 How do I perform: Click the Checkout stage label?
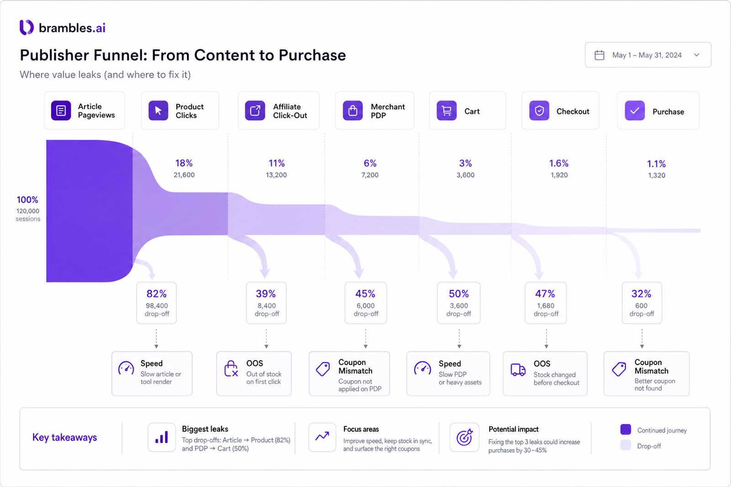(x=573, y=111)
